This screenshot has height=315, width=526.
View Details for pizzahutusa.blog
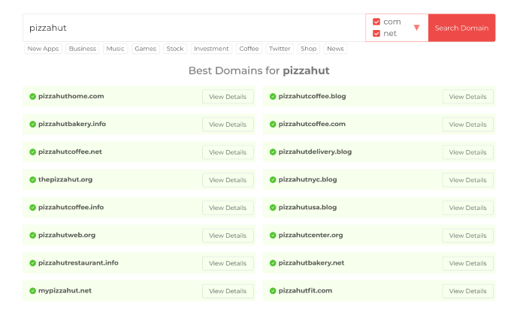click(468, 208)
